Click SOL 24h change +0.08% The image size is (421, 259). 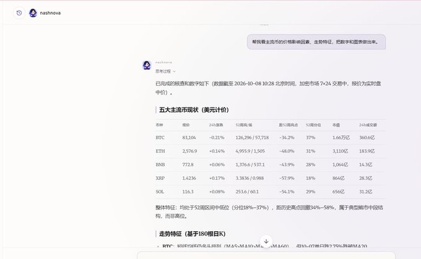(217, 192)
